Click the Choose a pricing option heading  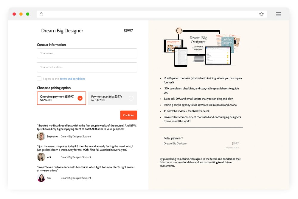click(x=54, y=88)
